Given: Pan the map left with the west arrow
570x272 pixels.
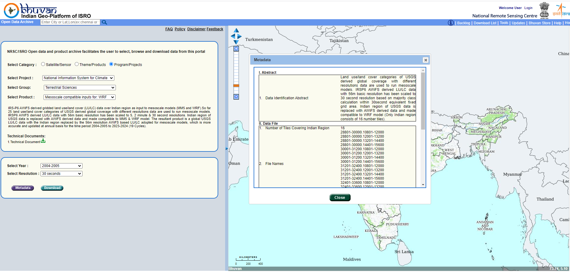Looking at the screenshot, I should coord(233,36).
